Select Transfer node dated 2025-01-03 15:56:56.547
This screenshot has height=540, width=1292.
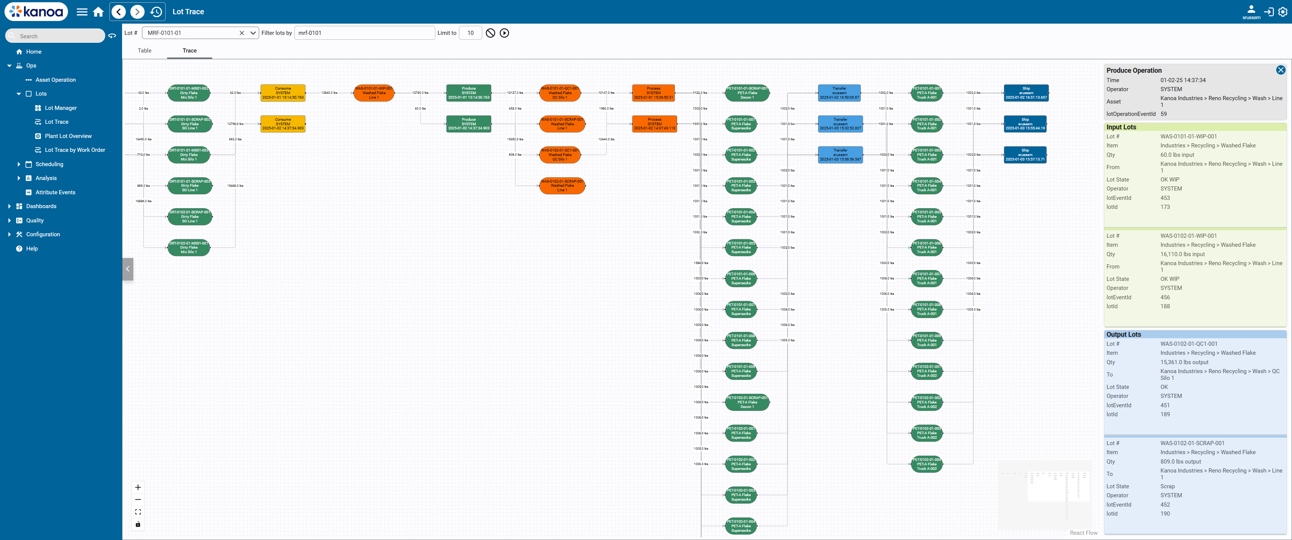(840, 155)
